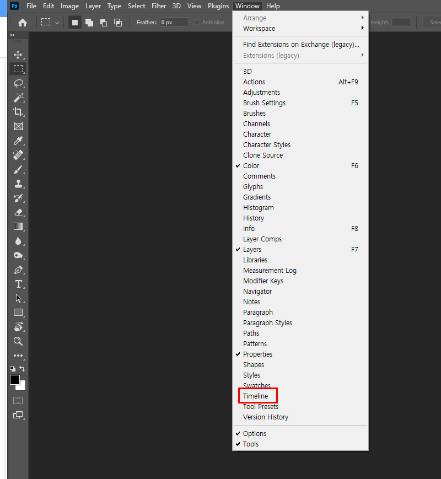Open the Edit menu

(49, 6)
